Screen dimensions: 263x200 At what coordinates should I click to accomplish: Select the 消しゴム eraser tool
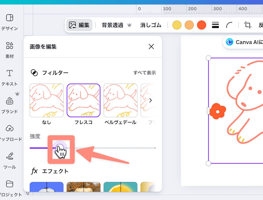tap(151, 25)
